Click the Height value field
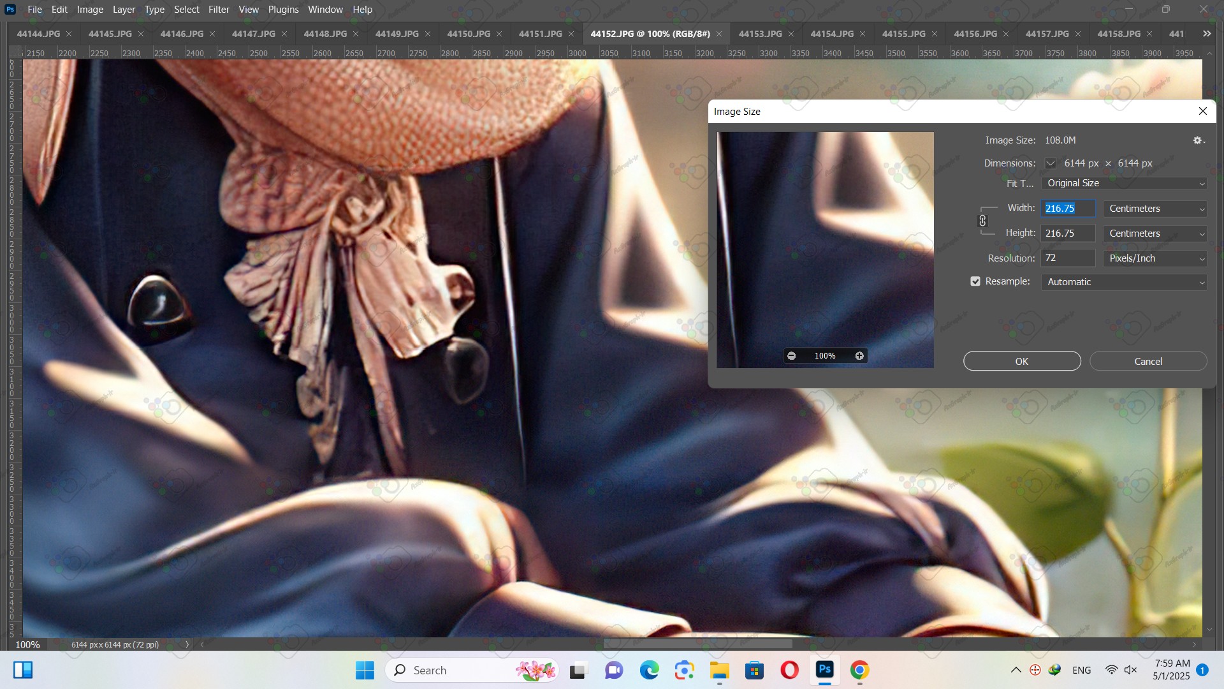1224x689 pixels. [x=1068, y=233]
